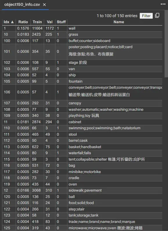Click the 'tent;collapsible;shelter' name cell
The image size is (168, 231).
click(115, 159)
